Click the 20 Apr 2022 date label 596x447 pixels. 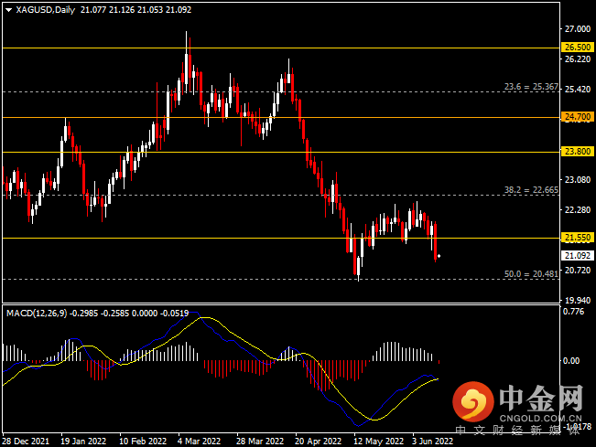coord(319,441)
